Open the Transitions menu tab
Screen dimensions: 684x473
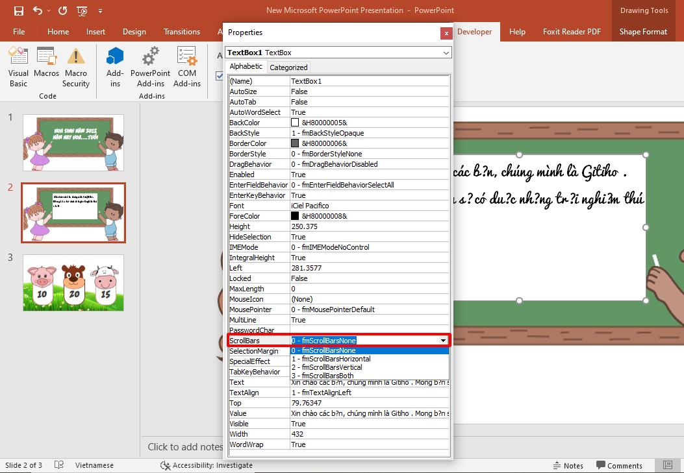click(181, 31)
